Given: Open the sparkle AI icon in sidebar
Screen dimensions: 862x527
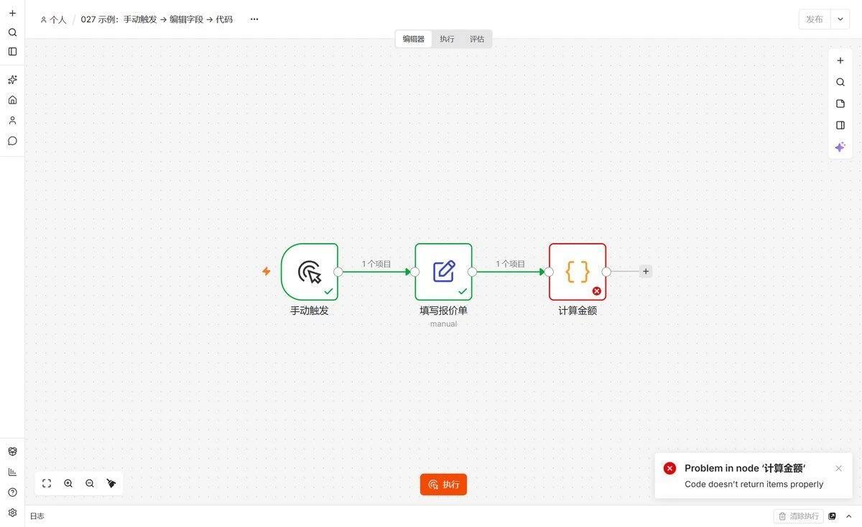Looking at the screenshot, I should tap(12, 80).
